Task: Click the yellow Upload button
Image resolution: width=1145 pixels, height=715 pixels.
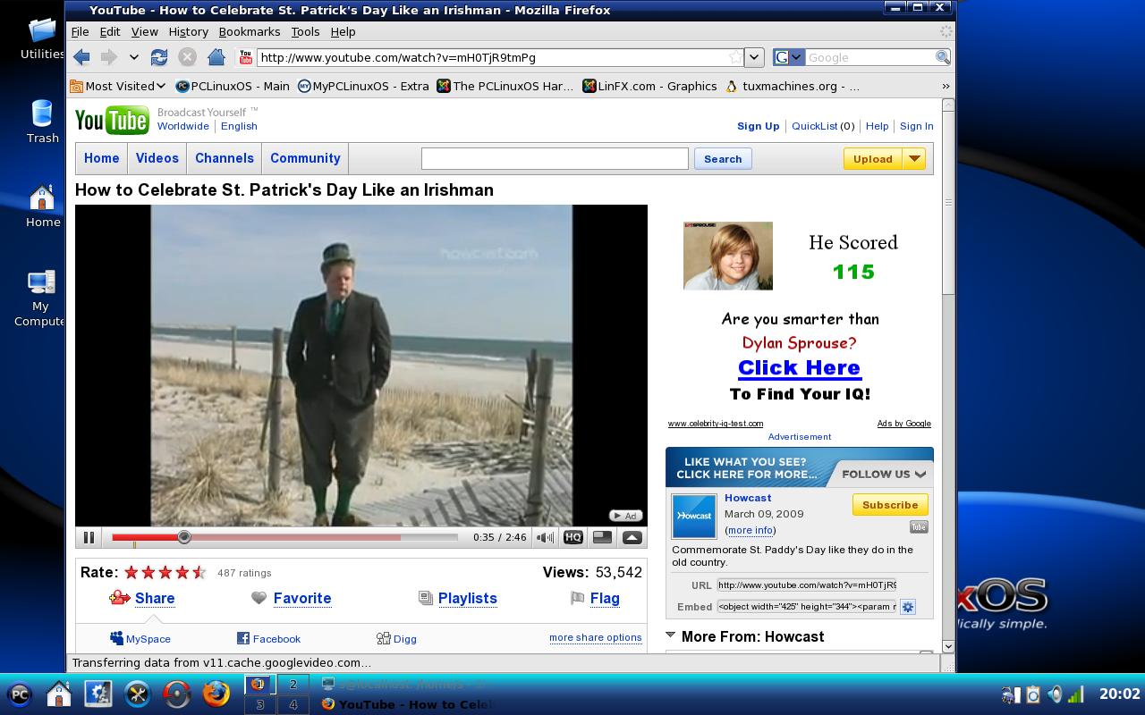Action: [872, 159]
